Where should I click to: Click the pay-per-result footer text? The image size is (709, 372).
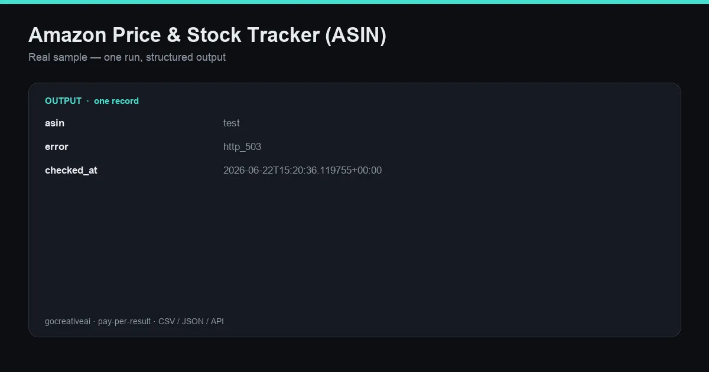point(124,321)
